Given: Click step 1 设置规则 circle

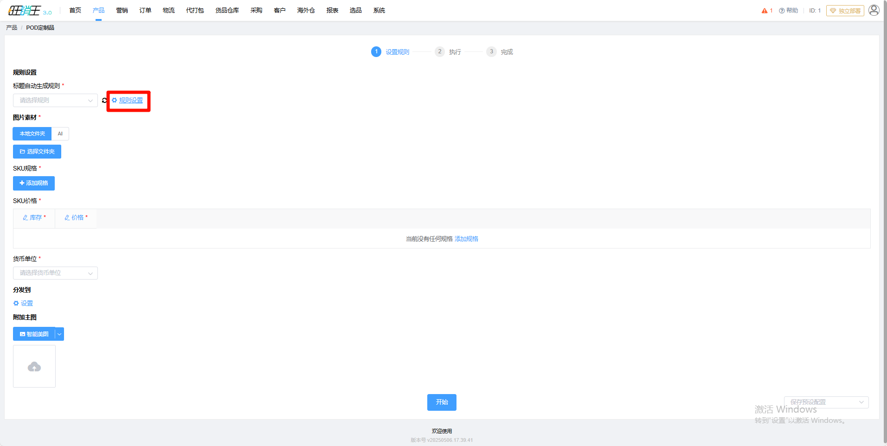Looking at the screenshot, I should (376, 51).
